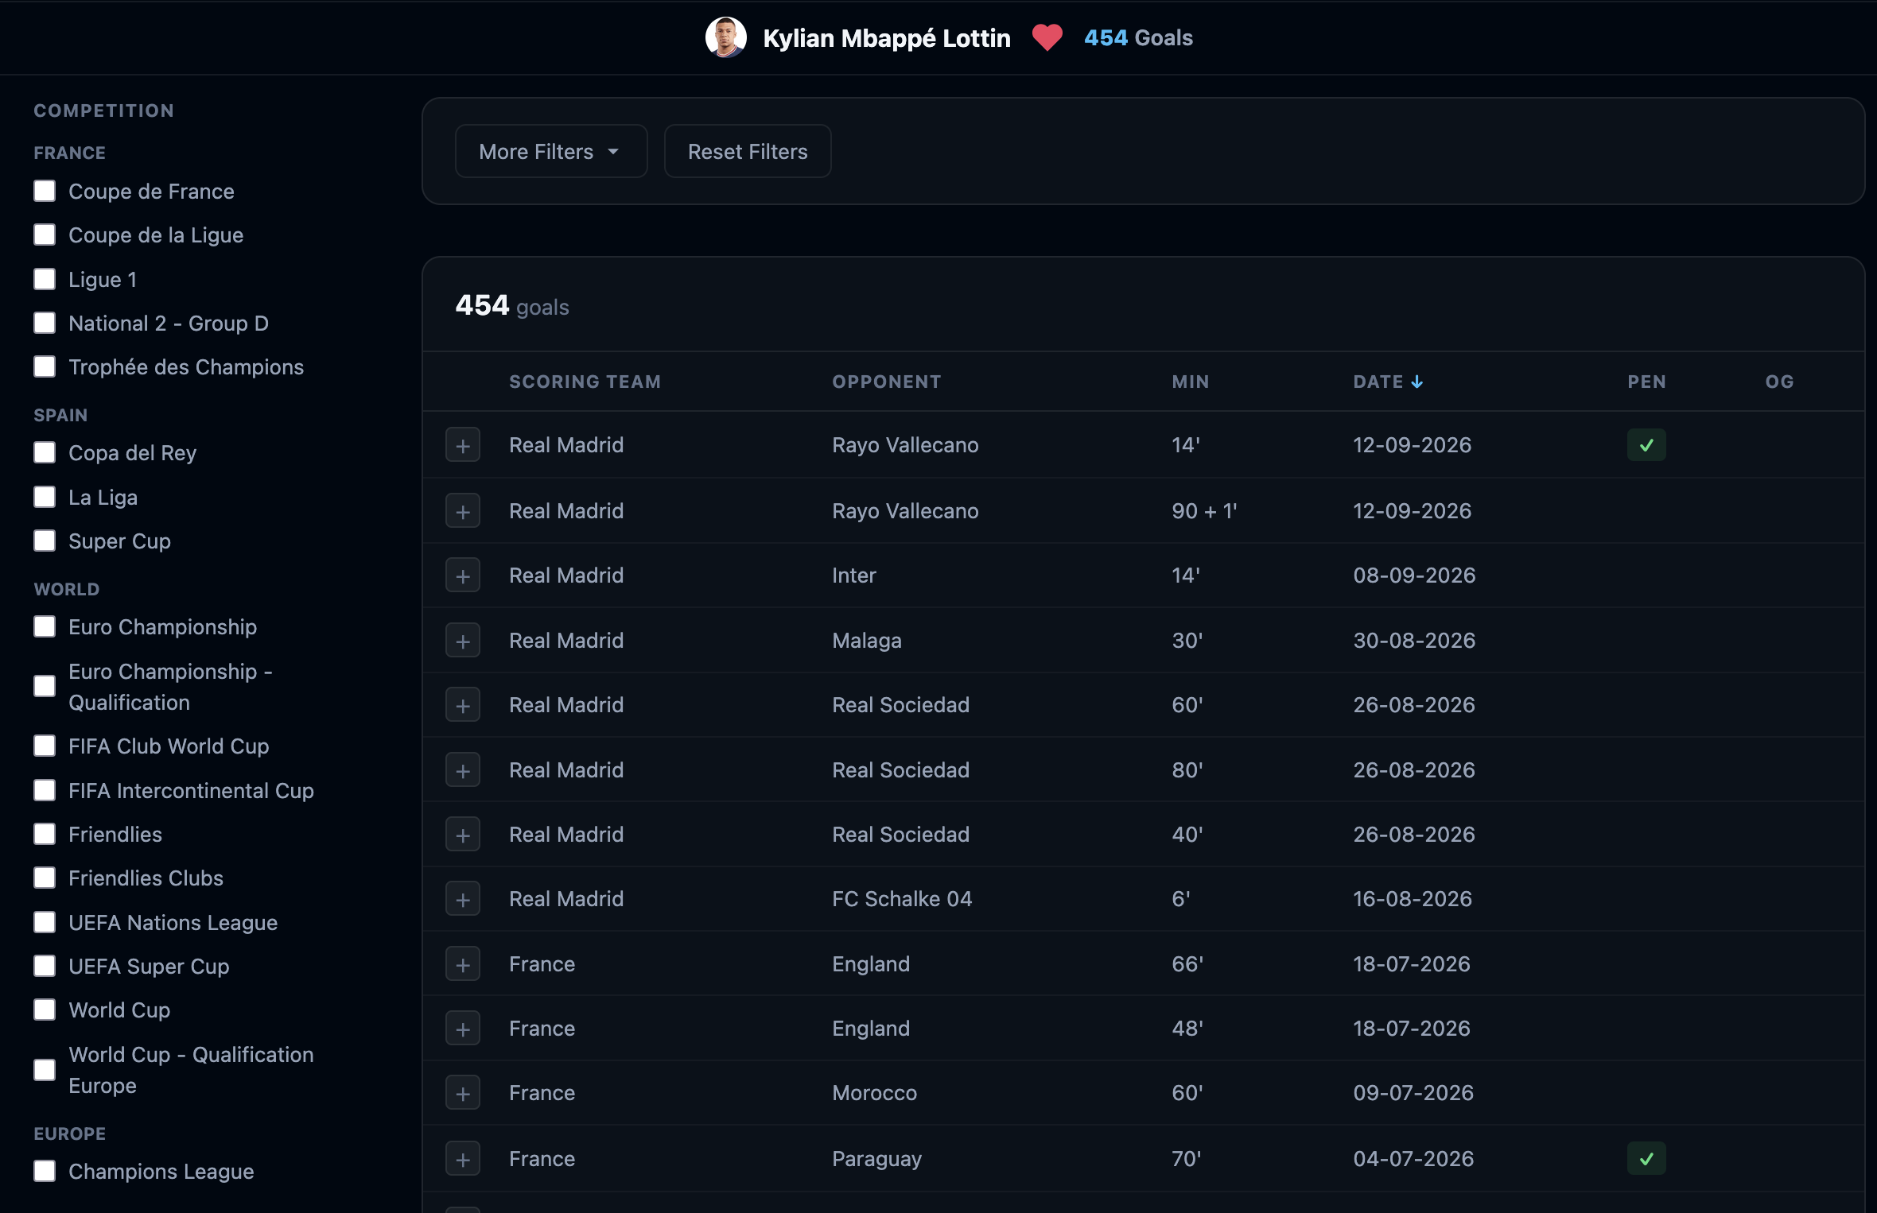Expand the Inter goal row
This screenshot has height=1213, width=1877.
tap(463, 575)
